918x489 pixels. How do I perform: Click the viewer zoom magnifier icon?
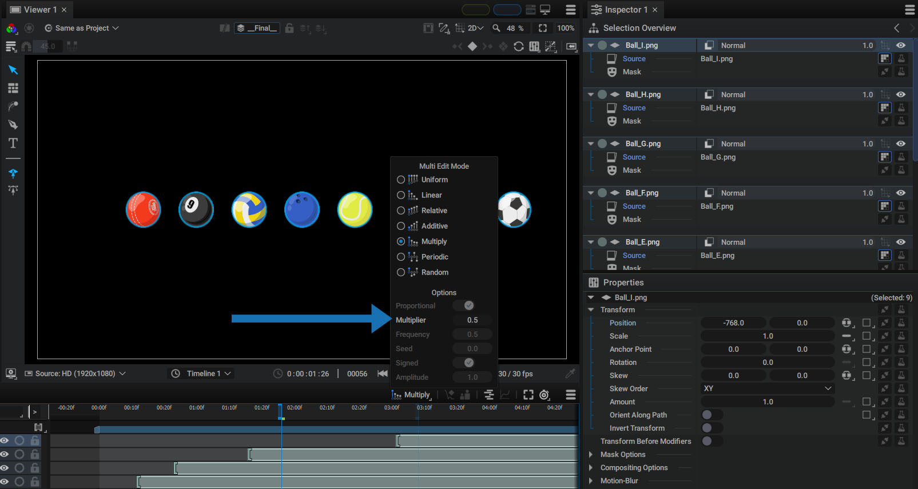(496, 28)
